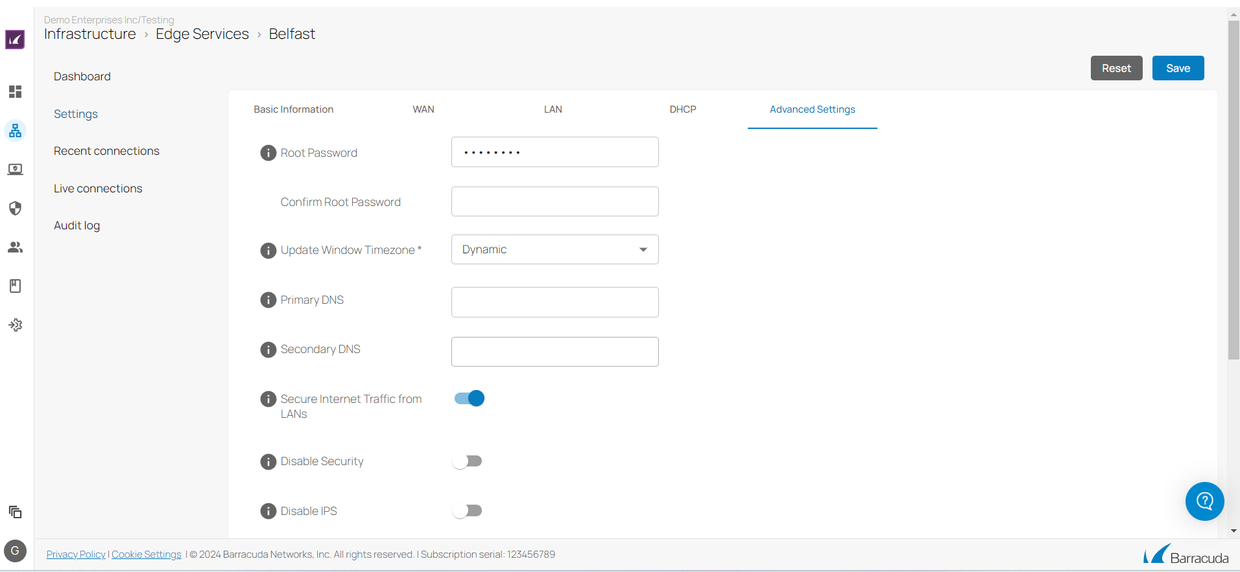Click the copy/workspaces icon in sidebar
1240x572 pixels.
point(15,512)
